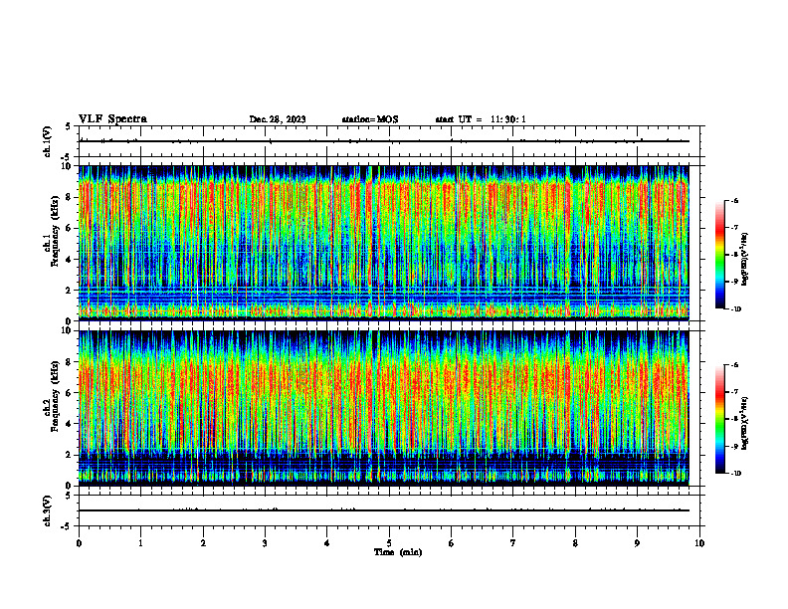Viewport: 788px width, 609px height.
Task: Click inside the ch.2 spectrogram panel
Action: (384, 408)
